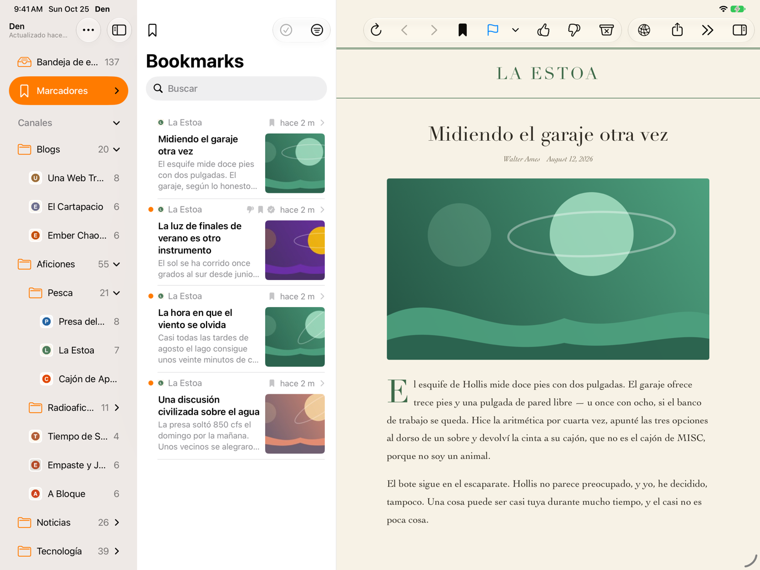
Task: Go forward with the right arrow
Action: click(x=434, y=30)
